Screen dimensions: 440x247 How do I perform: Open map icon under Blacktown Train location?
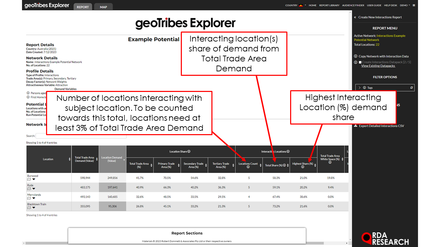(29, 208)
